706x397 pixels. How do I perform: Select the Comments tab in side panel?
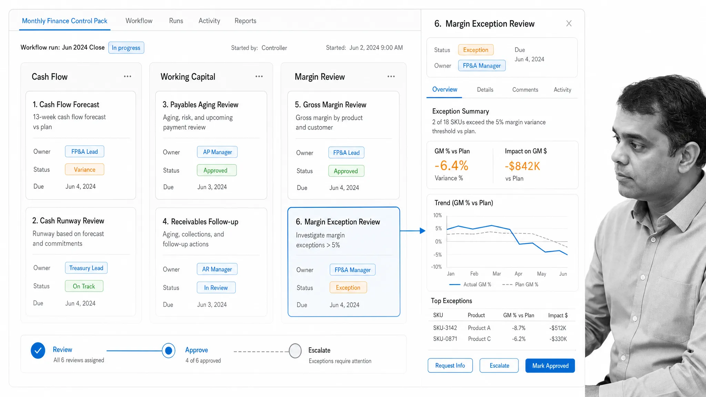(525, 90)
